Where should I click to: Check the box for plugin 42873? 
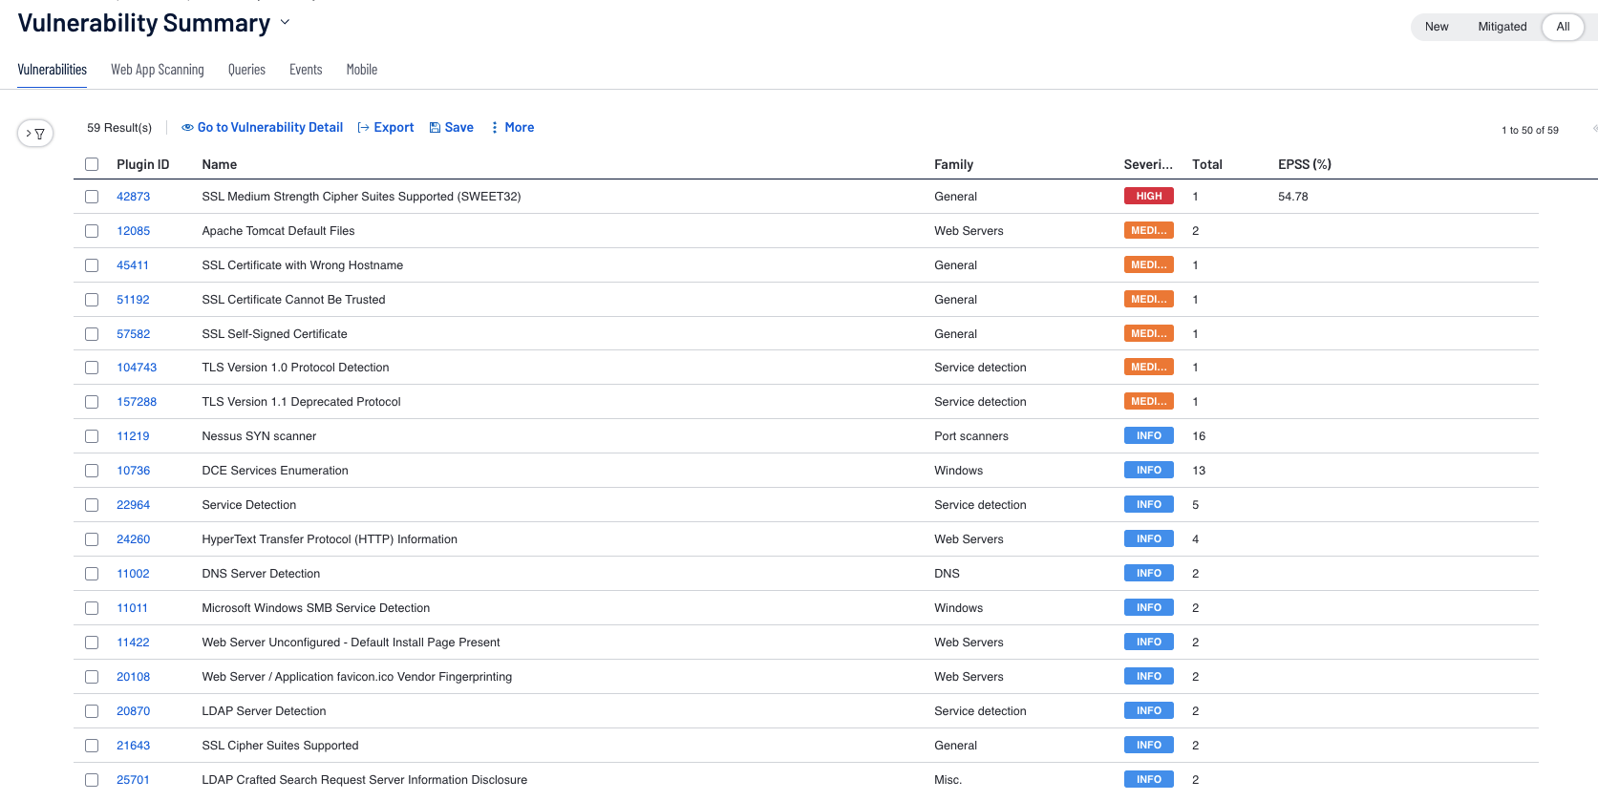pos(92,197)
